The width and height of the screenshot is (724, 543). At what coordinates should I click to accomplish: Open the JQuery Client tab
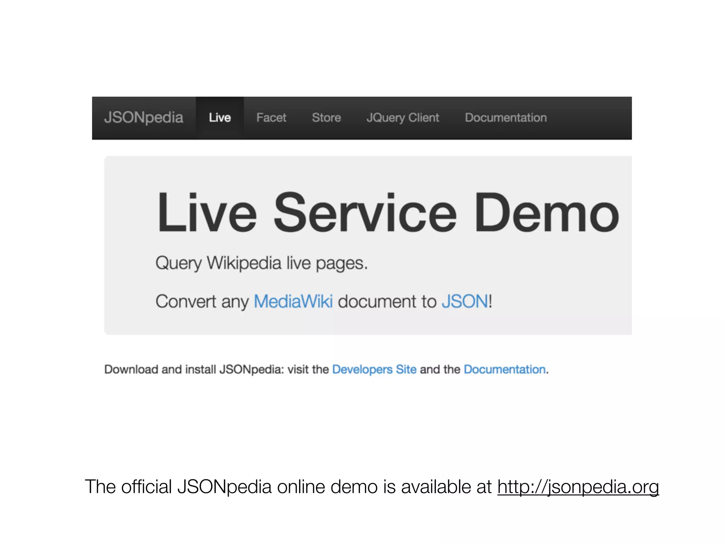pyautogui.click(x=403, y=118)
